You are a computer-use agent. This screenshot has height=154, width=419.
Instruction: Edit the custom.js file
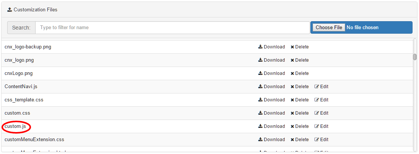[x=321, y=126]
